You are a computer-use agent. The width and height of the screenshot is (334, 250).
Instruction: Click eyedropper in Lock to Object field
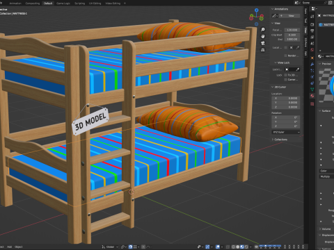point(297,69)
